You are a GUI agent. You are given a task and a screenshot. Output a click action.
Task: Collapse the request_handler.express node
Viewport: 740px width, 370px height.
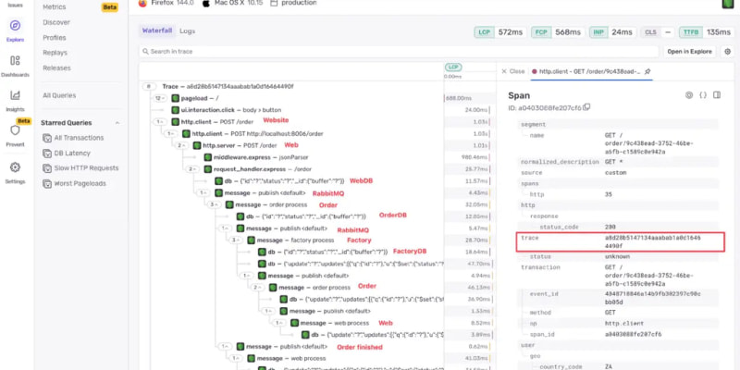point(192,169)
